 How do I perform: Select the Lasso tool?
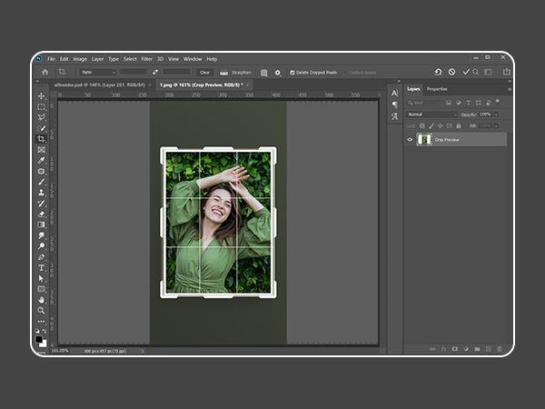pos(42,117)
